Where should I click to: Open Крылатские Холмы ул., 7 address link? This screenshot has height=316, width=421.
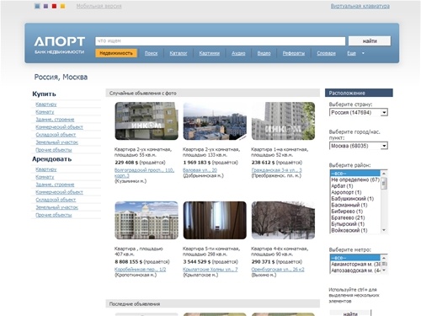pos(210,270)
